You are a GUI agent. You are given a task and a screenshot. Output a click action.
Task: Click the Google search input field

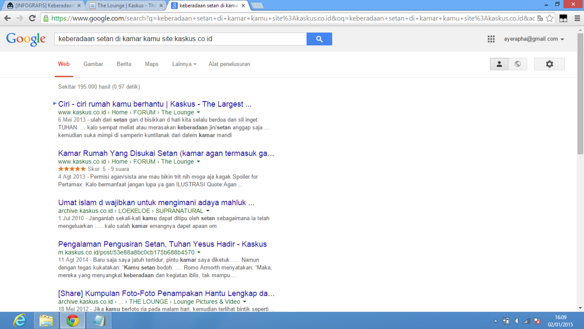pos(181,39)
